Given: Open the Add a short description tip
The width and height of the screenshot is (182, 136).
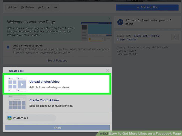Looking at the screenshot, I should (x=57, y=49).
